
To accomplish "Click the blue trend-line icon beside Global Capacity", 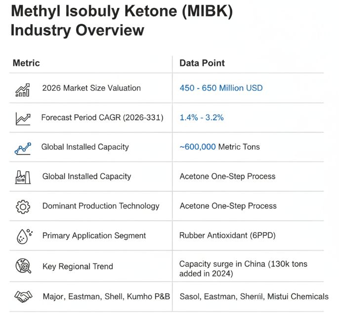I will pos(23,148).
